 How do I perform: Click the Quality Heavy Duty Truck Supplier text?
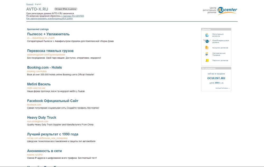click(60, 125)
